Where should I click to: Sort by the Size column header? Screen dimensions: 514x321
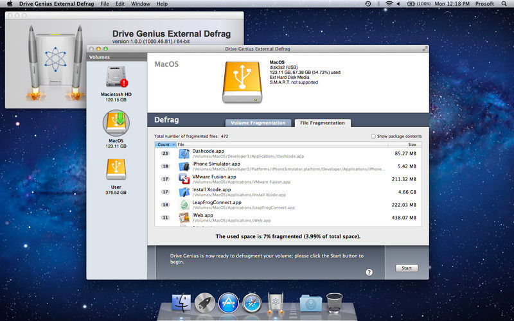pos(405,144)
